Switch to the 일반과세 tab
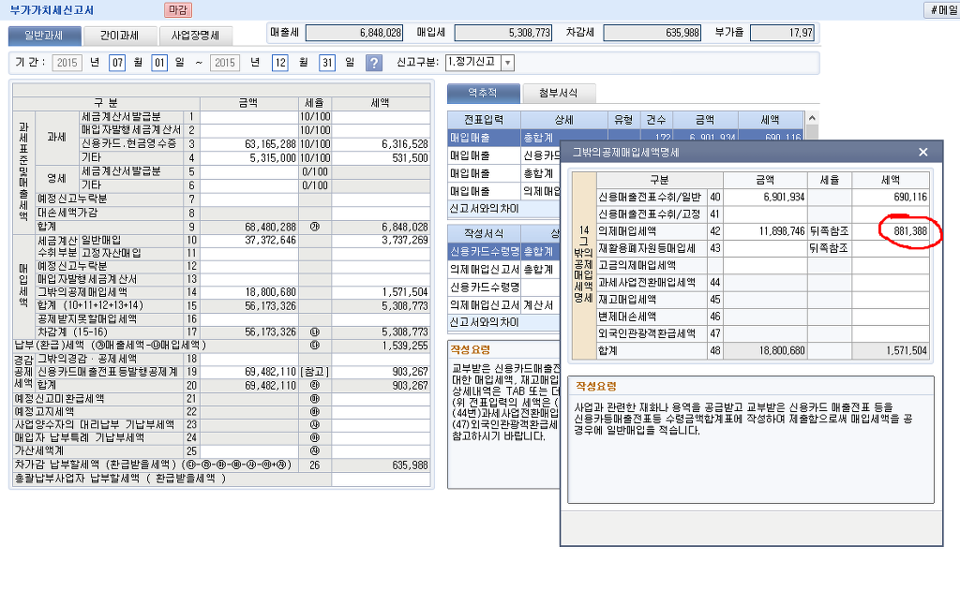 tap(44, 36)
